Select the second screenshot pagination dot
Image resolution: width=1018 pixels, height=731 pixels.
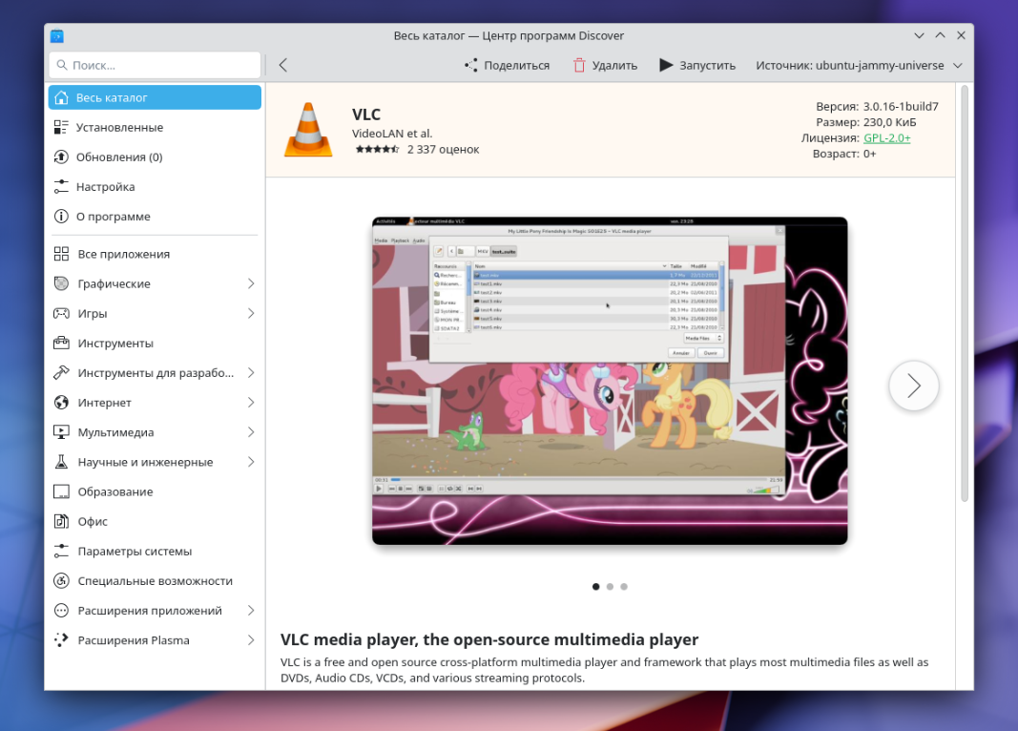coord(610,586)
